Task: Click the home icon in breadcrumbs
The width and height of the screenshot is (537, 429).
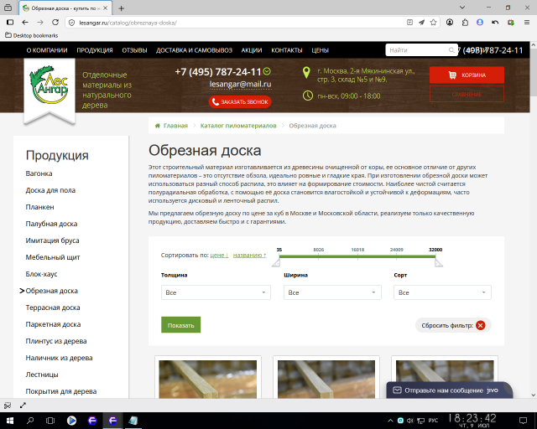Action: point(158,126)
